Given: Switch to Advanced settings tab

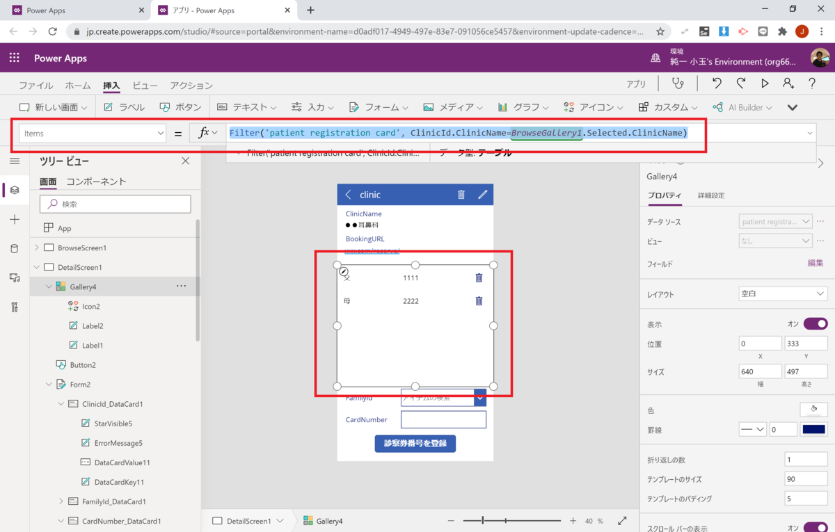Looking at the screenshot, I should click(x=711, y=195).
